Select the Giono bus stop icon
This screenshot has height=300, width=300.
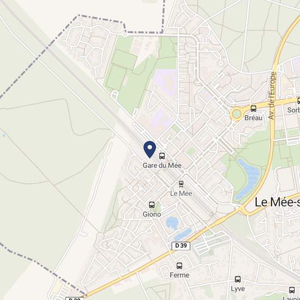152,205
